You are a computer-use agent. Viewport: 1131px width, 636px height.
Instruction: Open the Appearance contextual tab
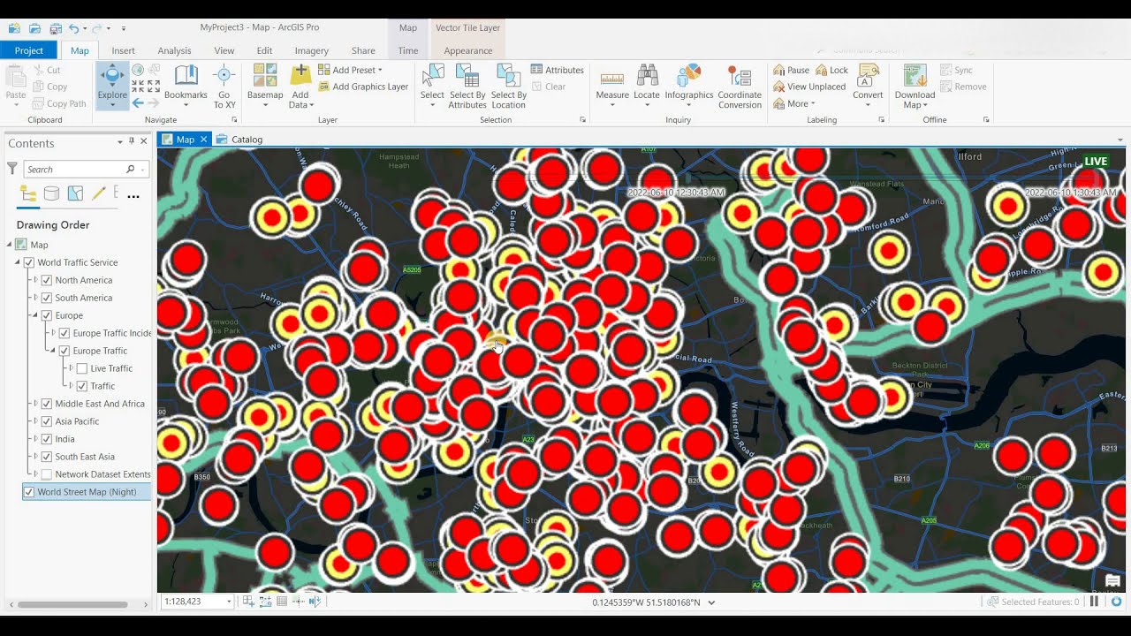point(468,50)
